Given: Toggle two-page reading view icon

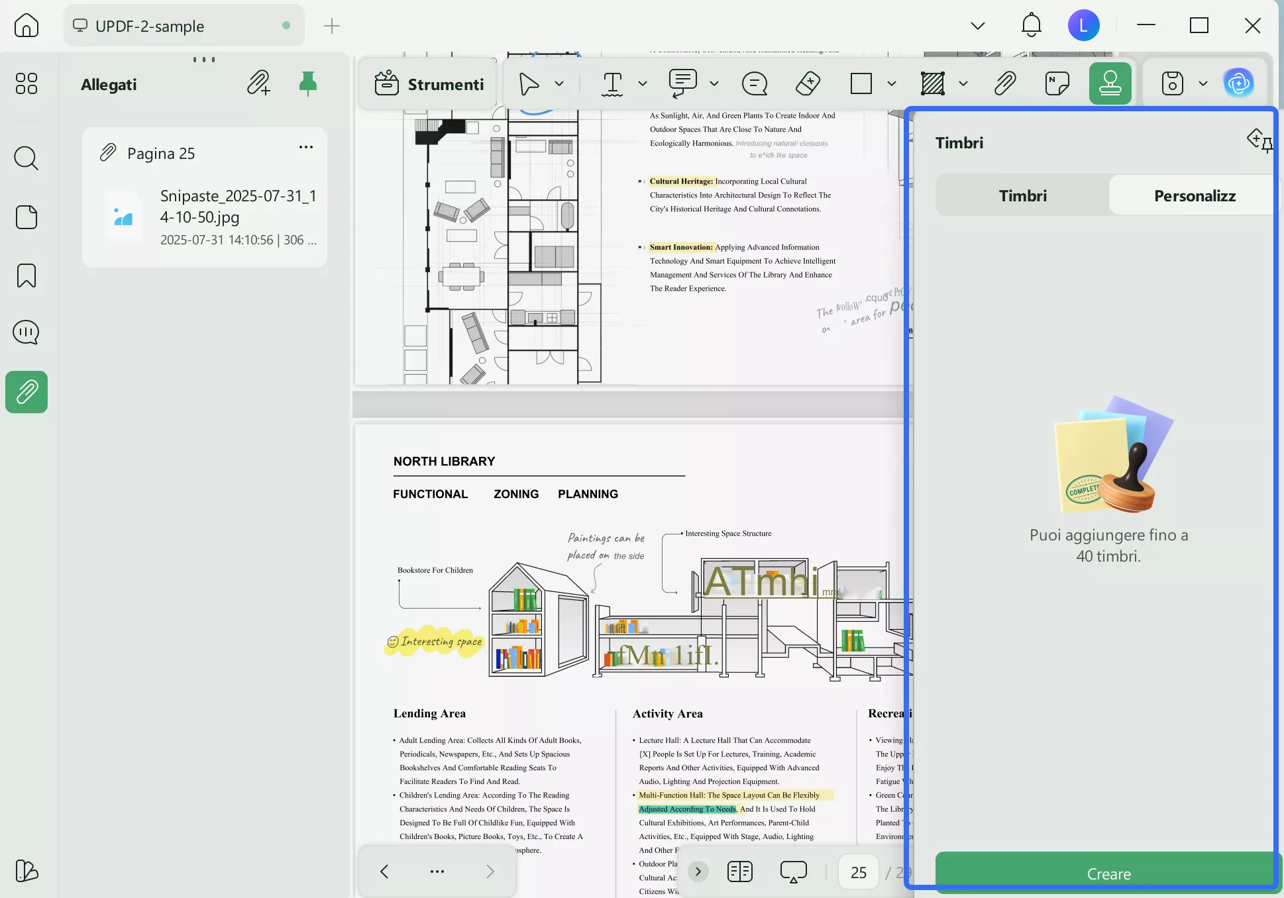Looking at the screenshot, I should pos(739,872).
